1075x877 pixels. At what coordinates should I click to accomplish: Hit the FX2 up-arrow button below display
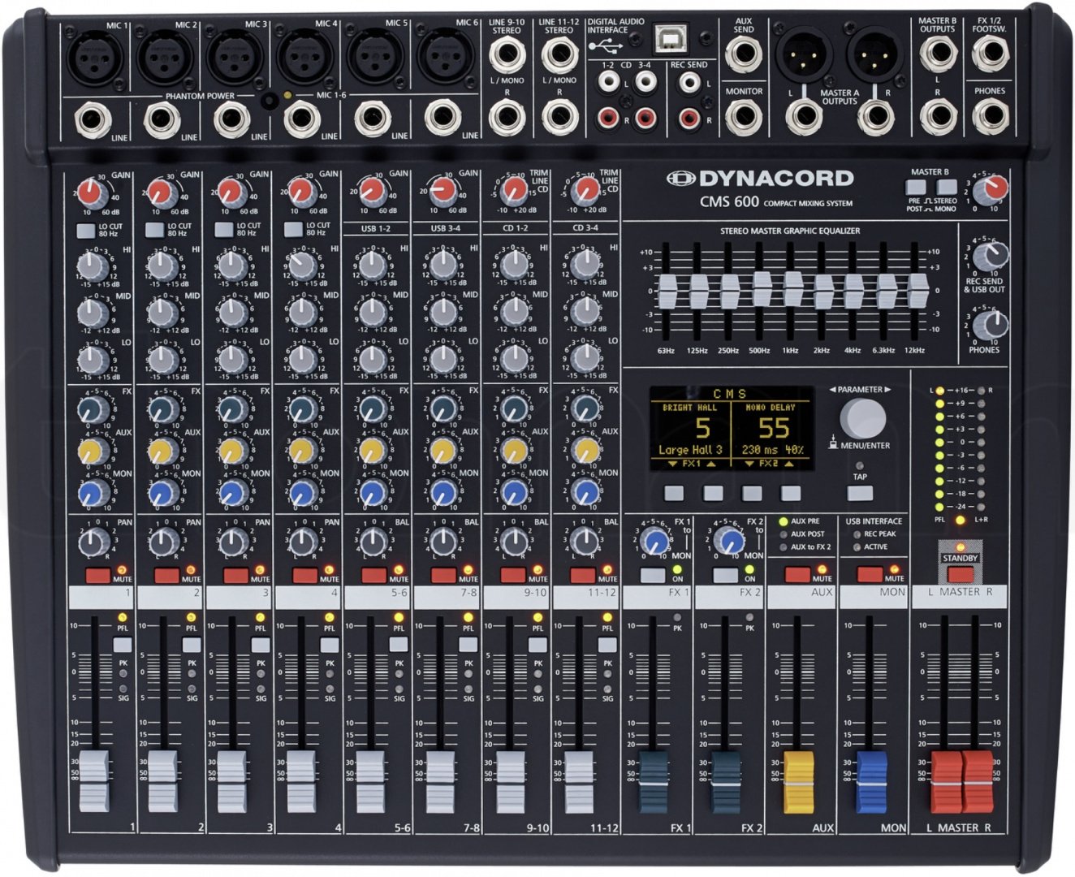791,493
